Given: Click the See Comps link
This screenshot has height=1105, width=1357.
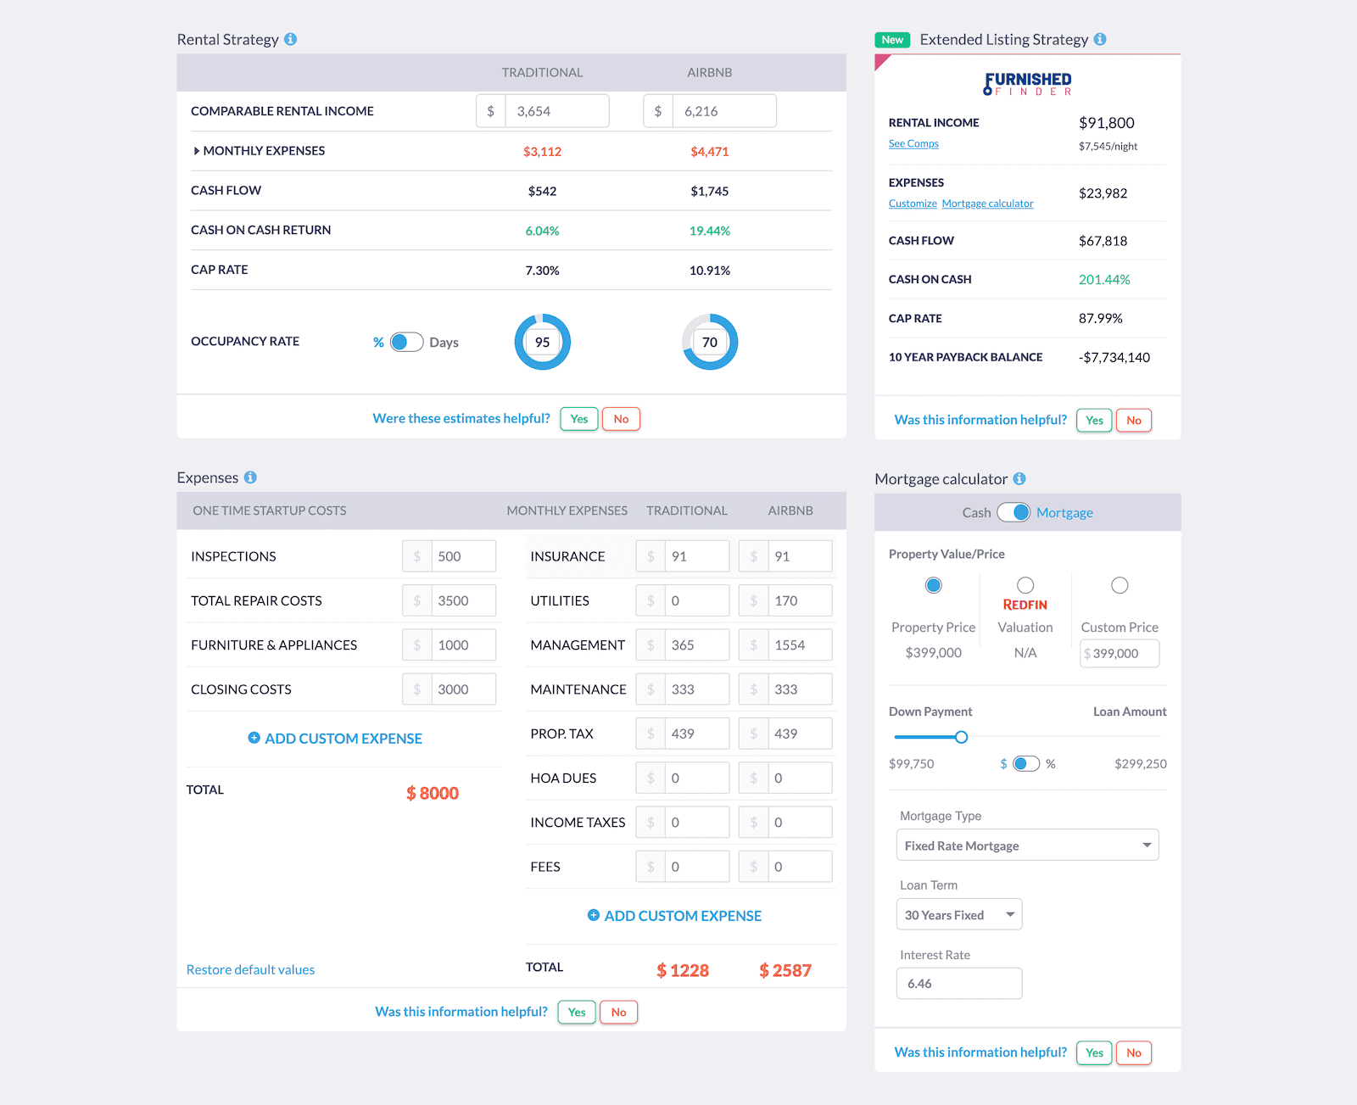Looking at the screenshot, I should point(913,144).
